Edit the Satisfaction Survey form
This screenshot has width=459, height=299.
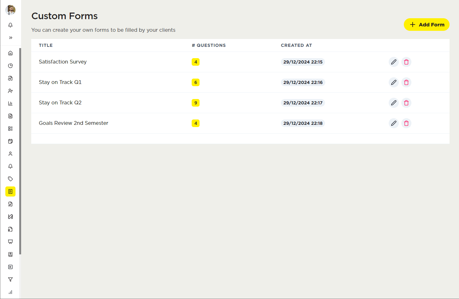tap(393, 62)
